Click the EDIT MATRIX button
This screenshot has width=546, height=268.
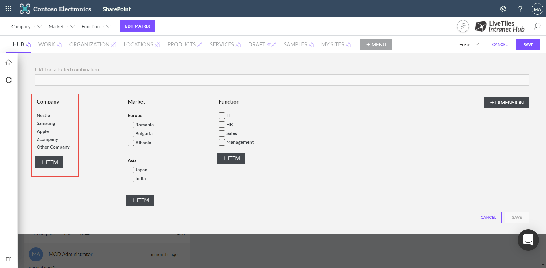(137, 26)
